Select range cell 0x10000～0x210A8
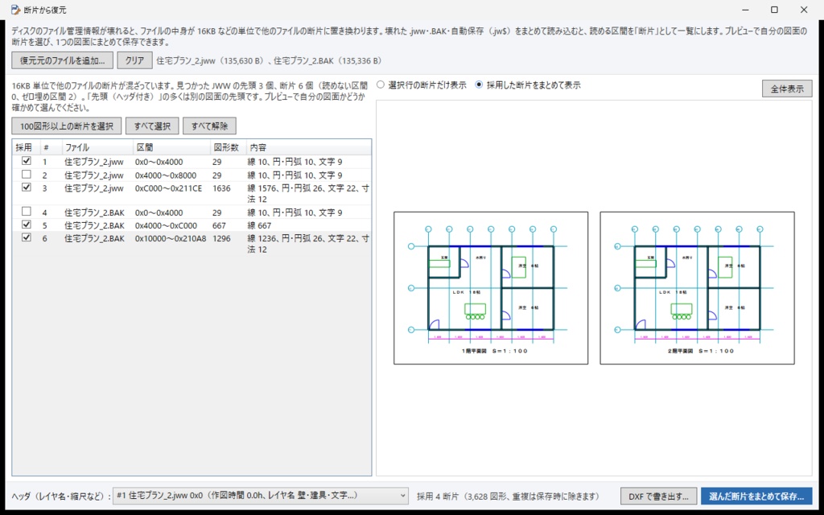The width and height of the screenshot is (824, 515). 171,238
